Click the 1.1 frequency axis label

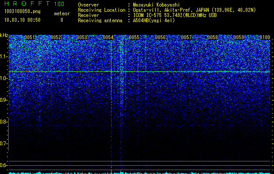point(3,57)
